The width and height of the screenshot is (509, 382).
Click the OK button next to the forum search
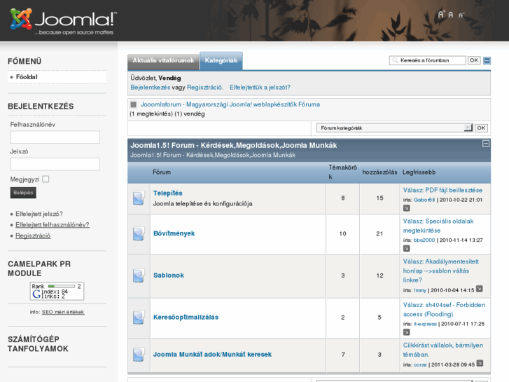474,60
